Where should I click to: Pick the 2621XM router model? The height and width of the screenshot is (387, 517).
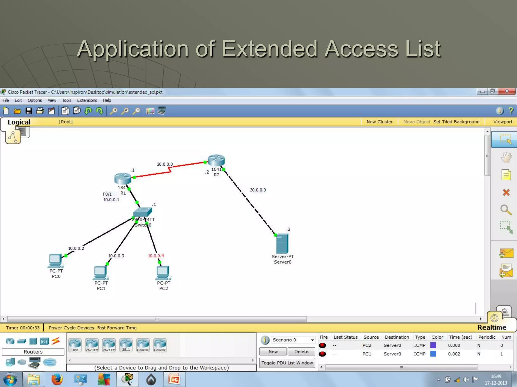click(x=109, y=345)
